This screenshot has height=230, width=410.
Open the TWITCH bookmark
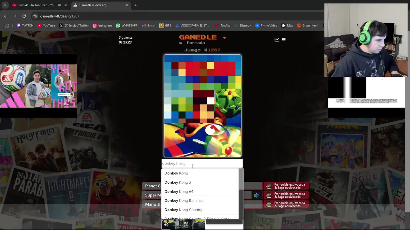pos(25,26)
